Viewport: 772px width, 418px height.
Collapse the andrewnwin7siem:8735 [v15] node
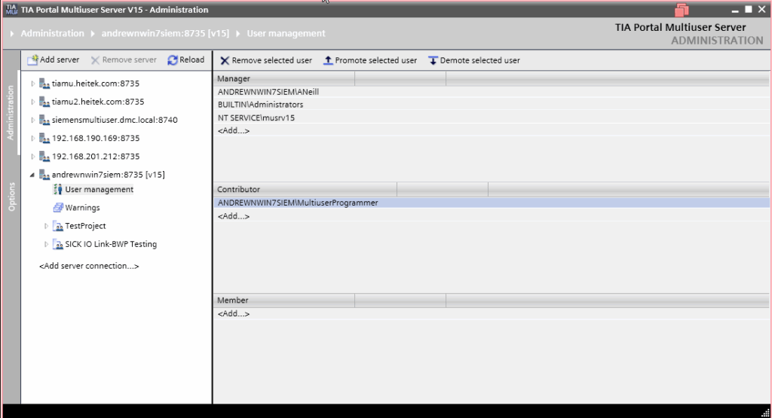pyautogui.click(x=32, y=175)
